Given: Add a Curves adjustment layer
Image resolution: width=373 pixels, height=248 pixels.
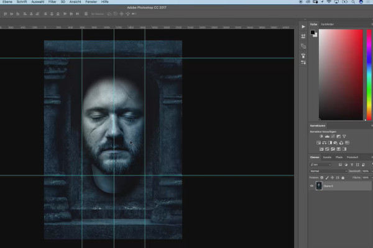Looking at the screenshot, I should (x=333, y=136).
